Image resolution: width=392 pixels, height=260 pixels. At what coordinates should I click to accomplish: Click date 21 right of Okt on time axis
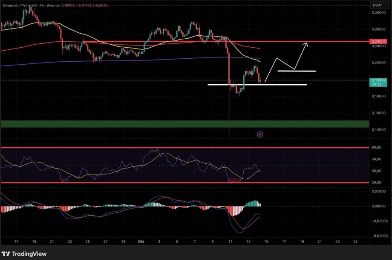pos(320,241)
